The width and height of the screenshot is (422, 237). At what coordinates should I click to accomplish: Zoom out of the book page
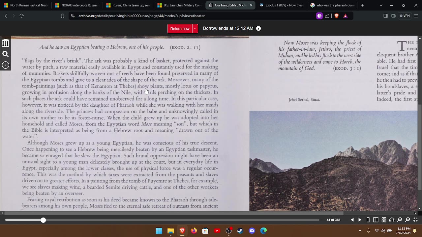(400, 220)
